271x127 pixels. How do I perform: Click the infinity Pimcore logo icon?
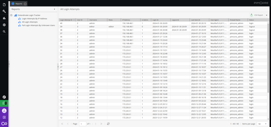4,124
